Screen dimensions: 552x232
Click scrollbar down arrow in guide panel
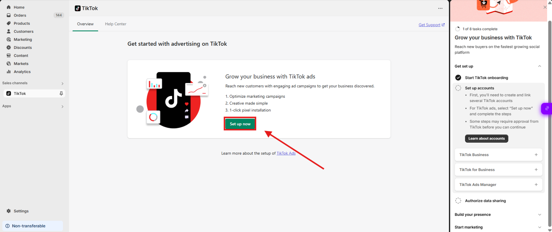point(550,230)
